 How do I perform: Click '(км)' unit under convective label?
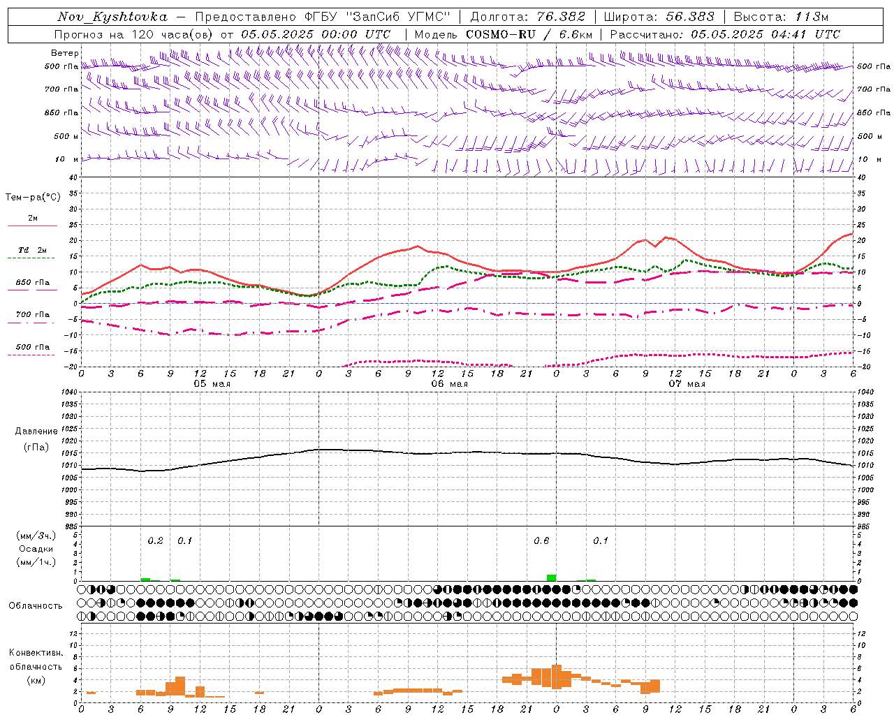[36, 680]
